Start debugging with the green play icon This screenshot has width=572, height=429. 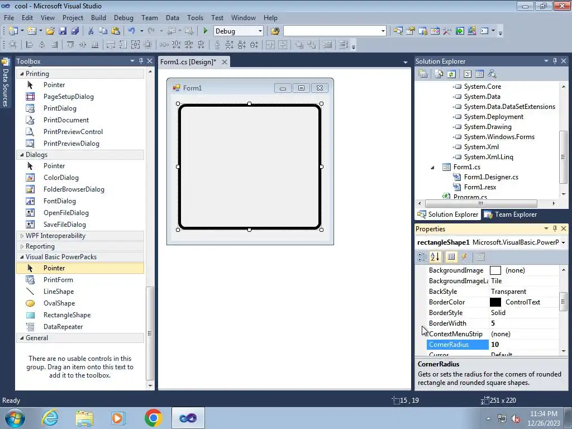click(x=205, y=31)
